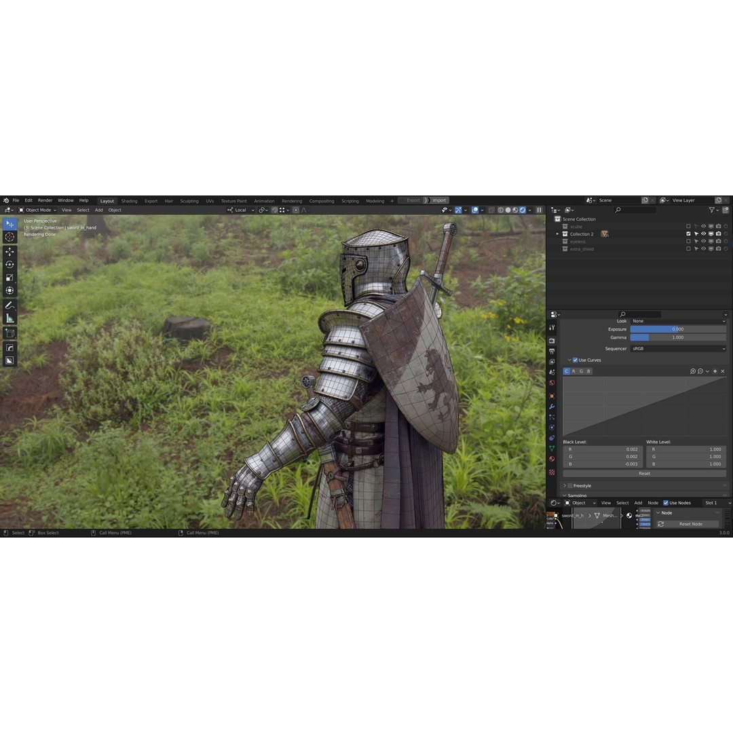The height and width of the screenshot is (733, 733).
Task: Zoom out the curve editor
Action: click(x=700, y=371)
